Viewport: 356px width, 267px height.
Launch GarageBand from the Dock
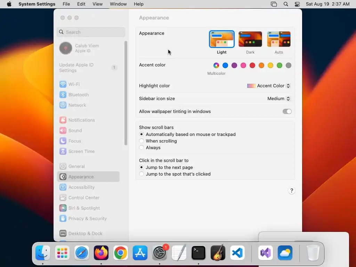coord(218,253)
